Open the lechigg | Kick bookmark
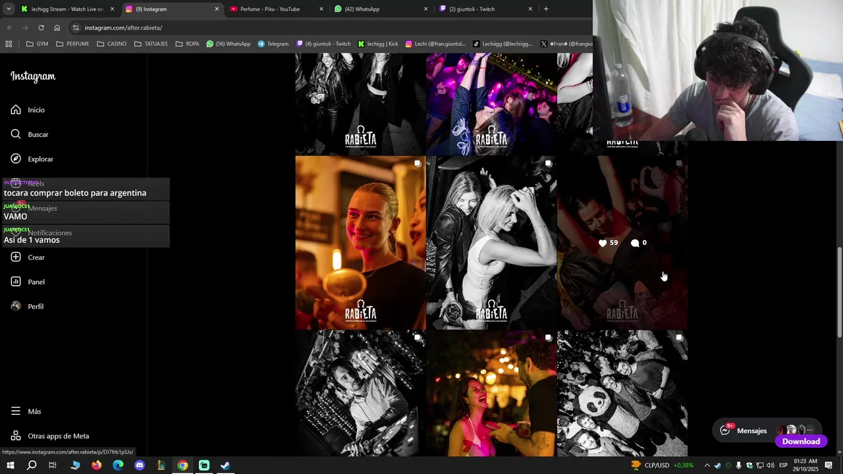 (x=378, y=44)
